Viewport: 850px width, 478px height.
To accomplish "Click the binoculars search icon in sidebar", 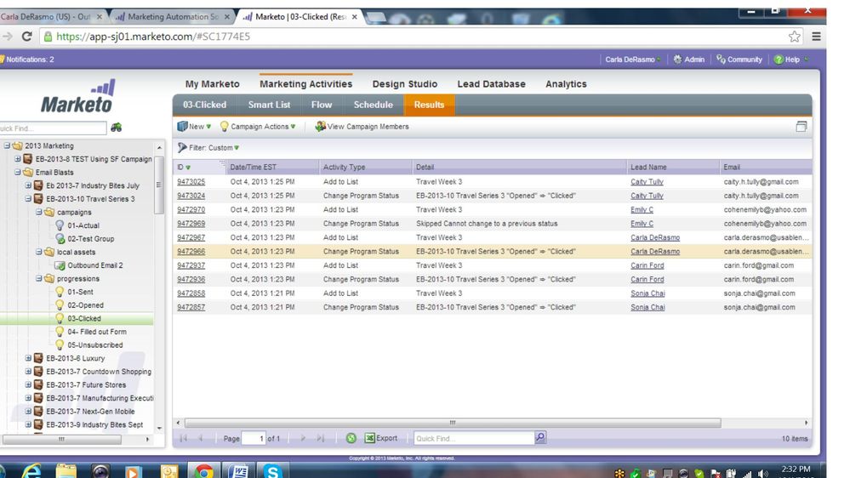I will [x=117, y=128].
